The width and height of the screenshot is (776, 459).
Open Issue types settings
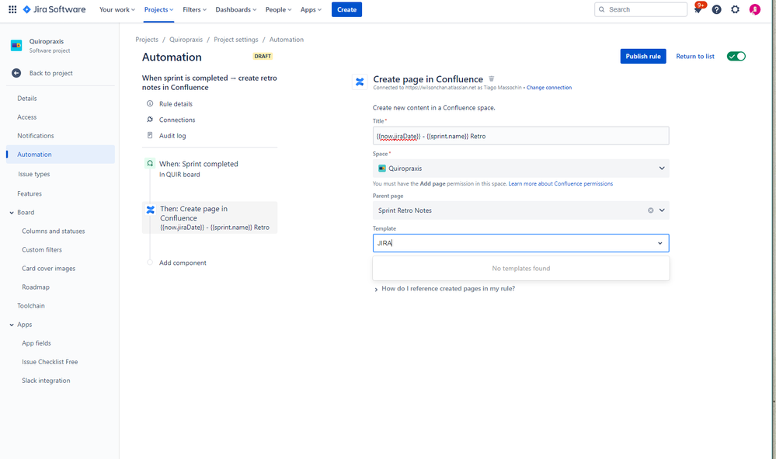click(x=33, y=174)
